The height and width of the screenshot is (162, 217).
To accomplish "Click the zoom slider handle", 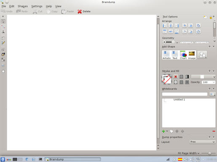I will coord(209,153).
